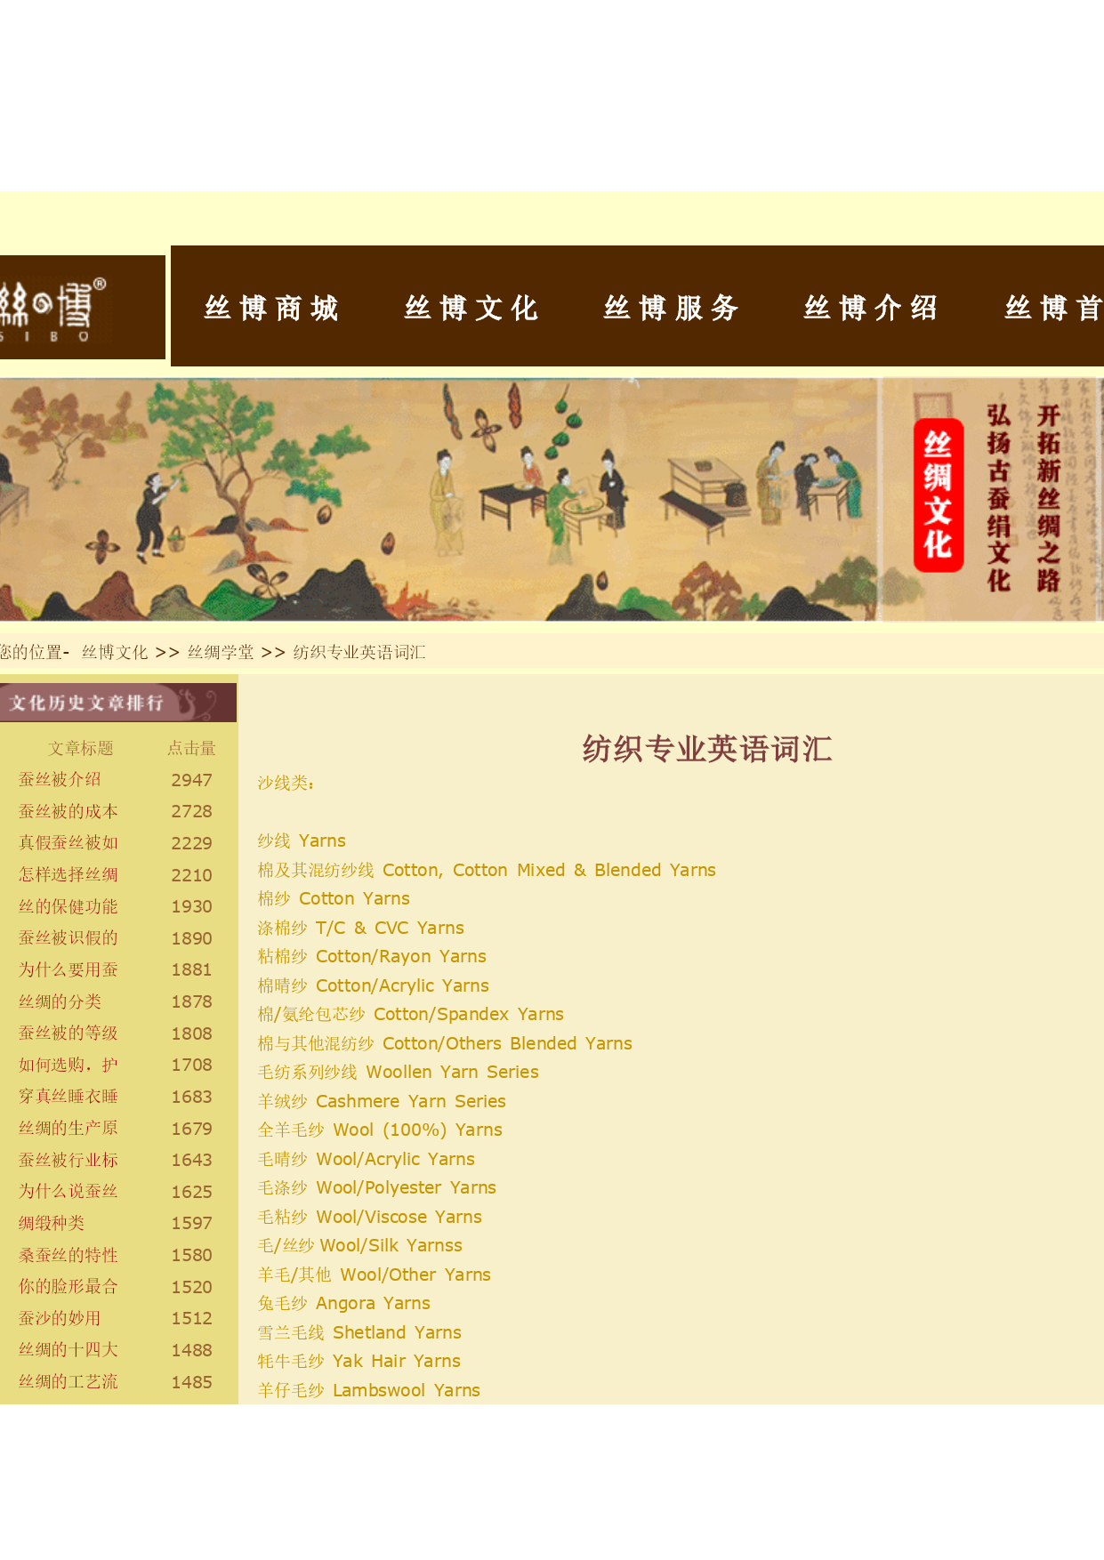Open the article 丝绸的十四大
1104x1560 pixels.
click(68, 1349)
